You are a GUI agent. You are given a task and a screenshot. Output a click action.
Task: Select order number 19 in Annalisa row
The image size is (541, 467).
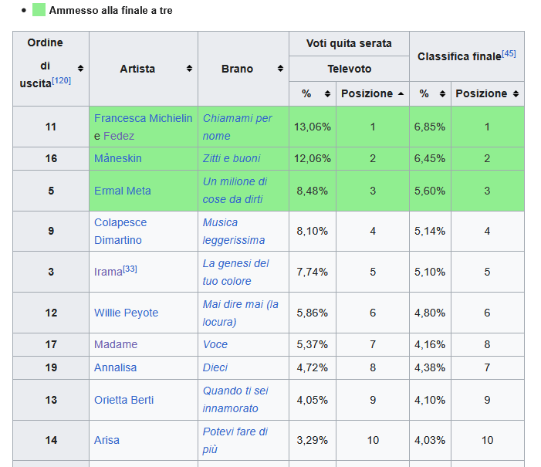[51, 367]
